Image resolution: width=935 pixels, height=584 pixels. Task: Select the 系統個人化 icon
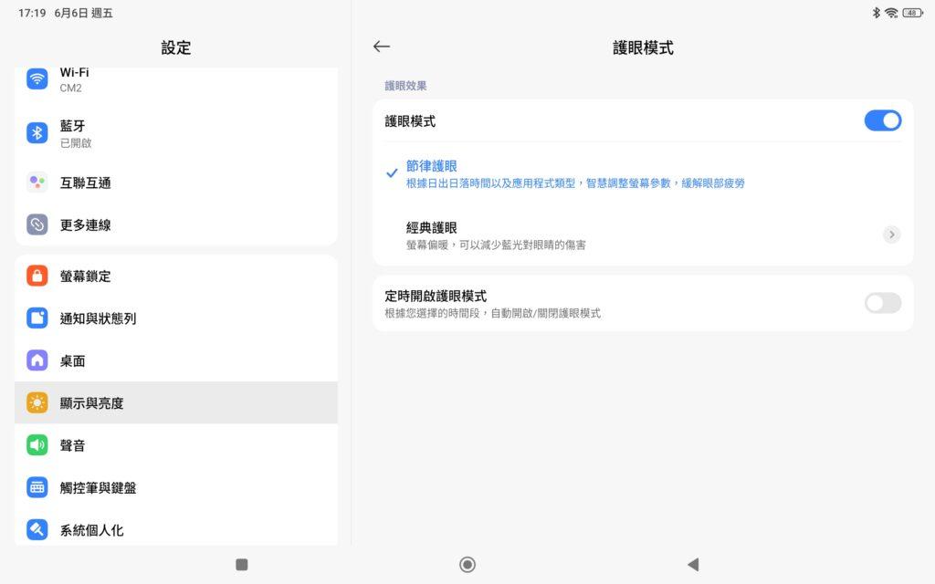[37, 529]
